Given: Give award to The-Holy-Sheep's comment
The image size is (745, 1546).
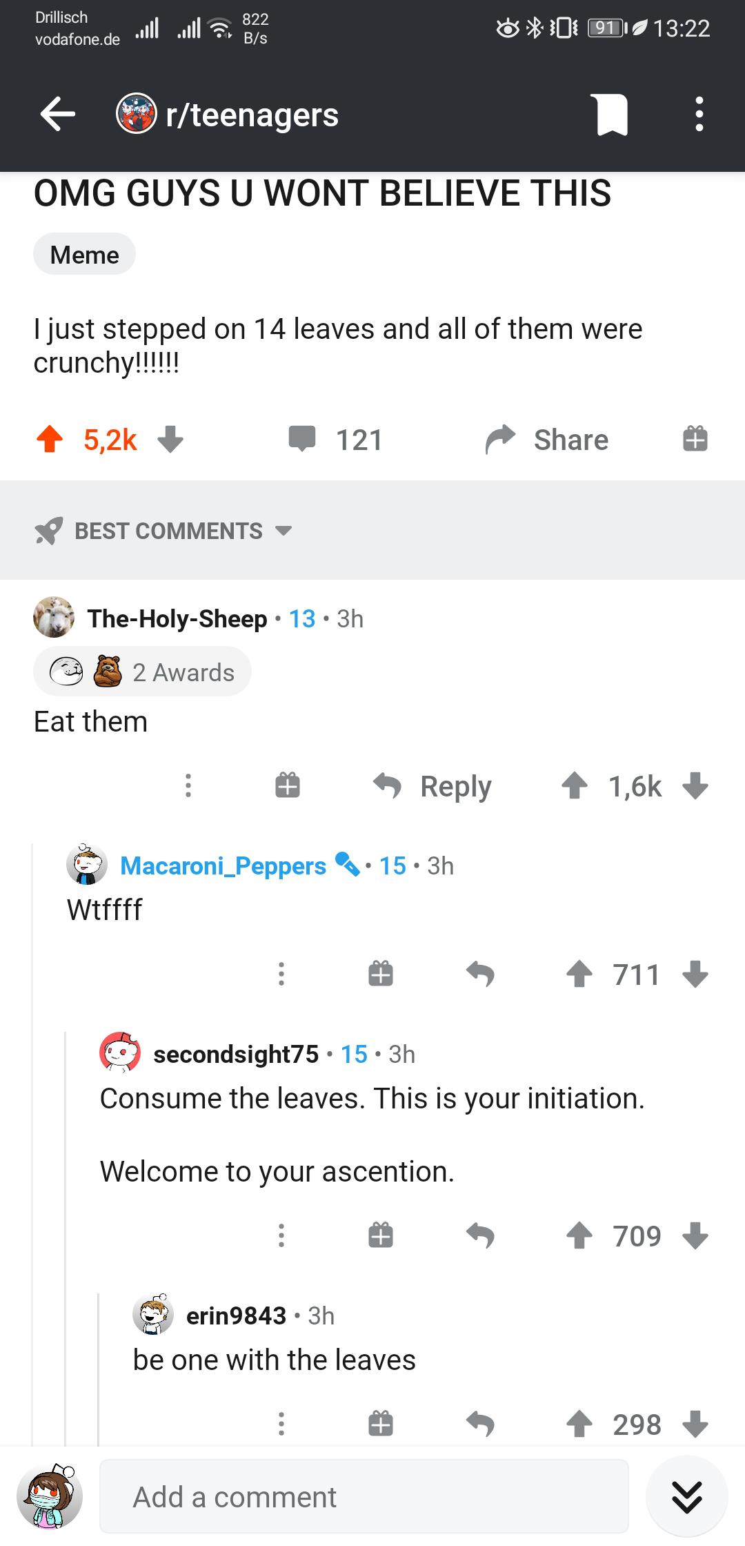Looking at the screenshot, I should 288,785.
